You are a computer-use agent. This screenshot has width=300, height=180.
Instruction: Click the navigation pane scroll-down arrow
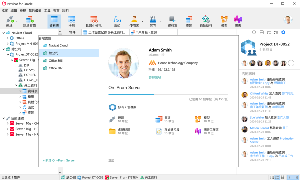(x=60, y=172)
